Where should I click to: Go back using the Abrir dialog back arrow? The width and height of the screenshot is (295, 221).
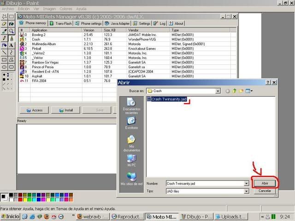pyautogui.click(x=228, y=91)
